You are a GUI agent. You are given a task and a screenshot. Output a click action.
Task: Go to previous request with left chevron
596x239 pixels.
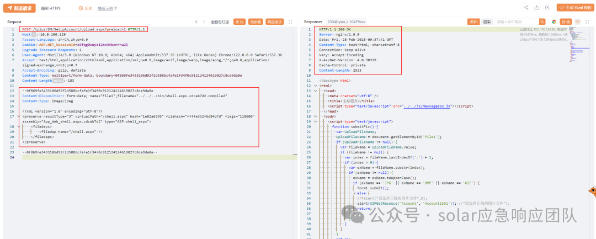pos(196,22)
